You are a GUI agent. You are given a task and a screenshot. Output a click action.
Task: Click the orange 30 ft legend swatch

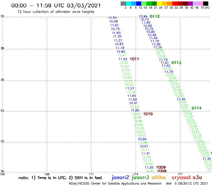click(x=170, y=3)
